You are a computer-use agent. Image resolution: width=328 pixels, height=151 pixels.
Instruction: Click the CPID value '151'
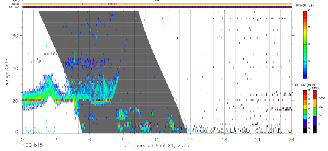coord(157,1)
